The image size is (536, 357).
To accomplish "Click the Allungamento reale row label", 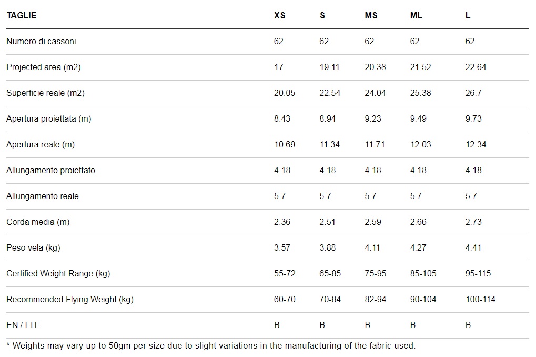I will pos(43,196).
